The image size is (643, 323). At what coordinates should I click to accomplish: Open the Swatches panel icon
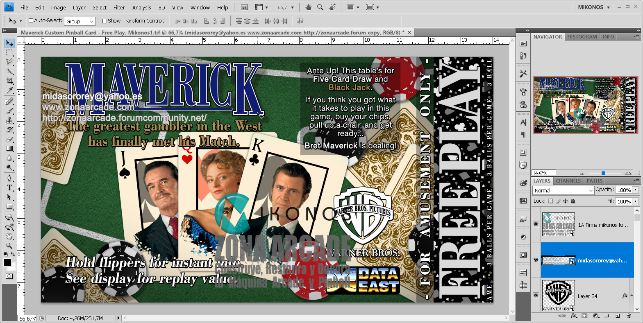click(x=523, y=201)
